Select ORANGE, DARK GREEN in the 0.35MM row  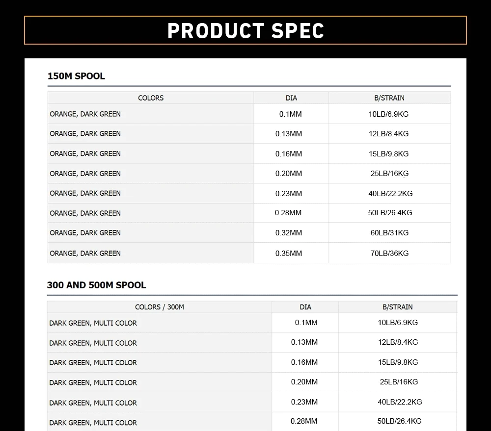pyautogui.click(x=85, y=254)
